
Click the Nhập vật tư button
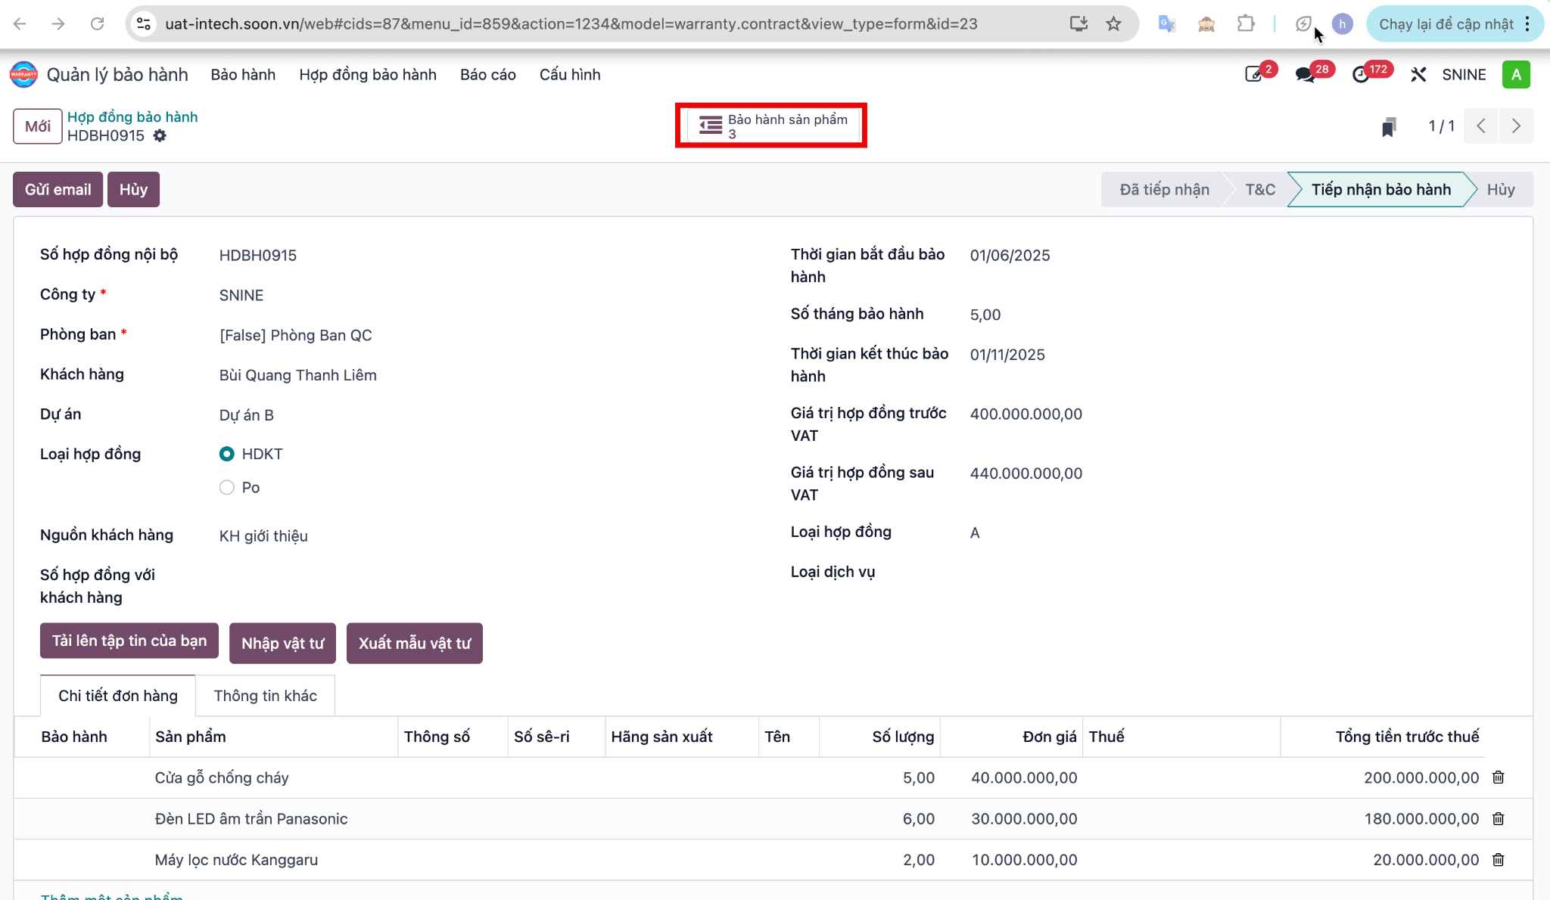click(282, 643)
